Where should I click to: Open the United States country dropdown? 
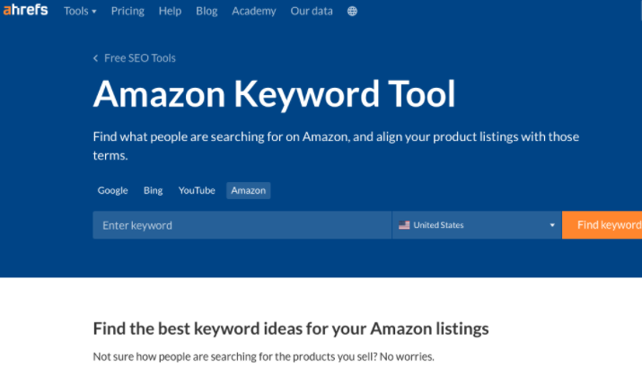[x=477, y=225]
